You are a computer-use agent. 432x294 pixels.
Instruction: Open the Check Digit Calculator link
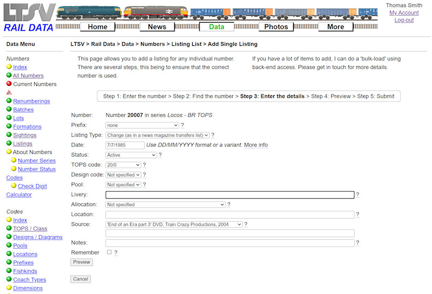tap(32, 186)
